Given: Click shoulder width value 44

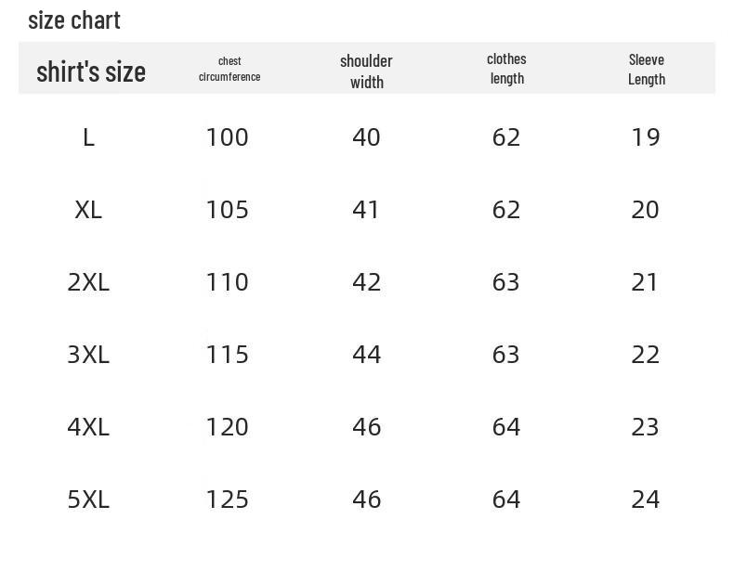Looking at the screenshot, I should (x=366, y=355).
